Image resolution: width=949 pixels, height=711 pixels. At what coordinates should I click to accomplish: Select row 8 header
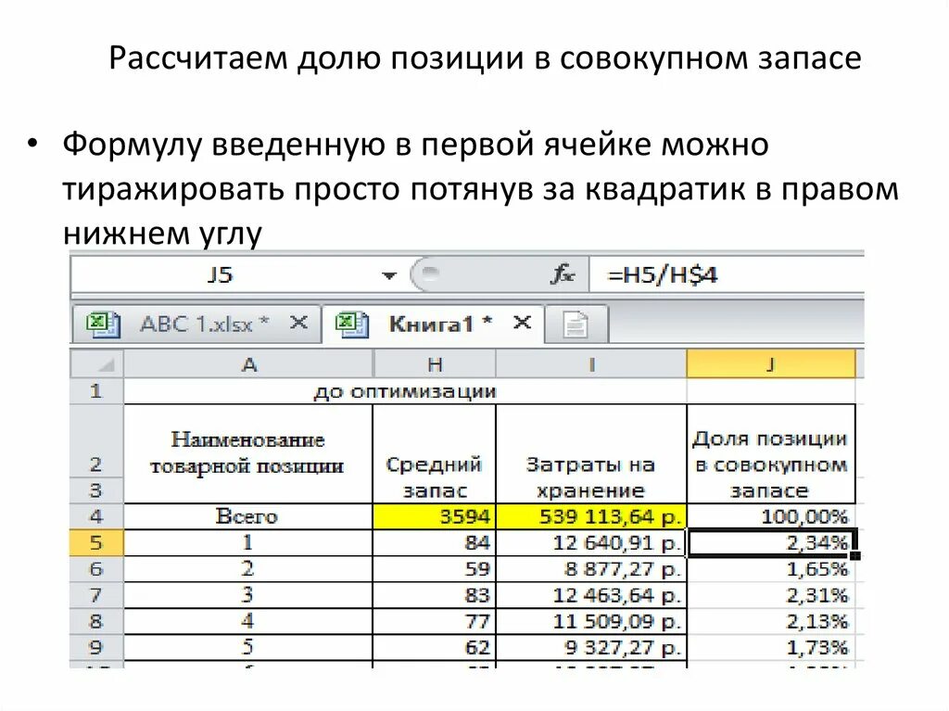[96, 621]
